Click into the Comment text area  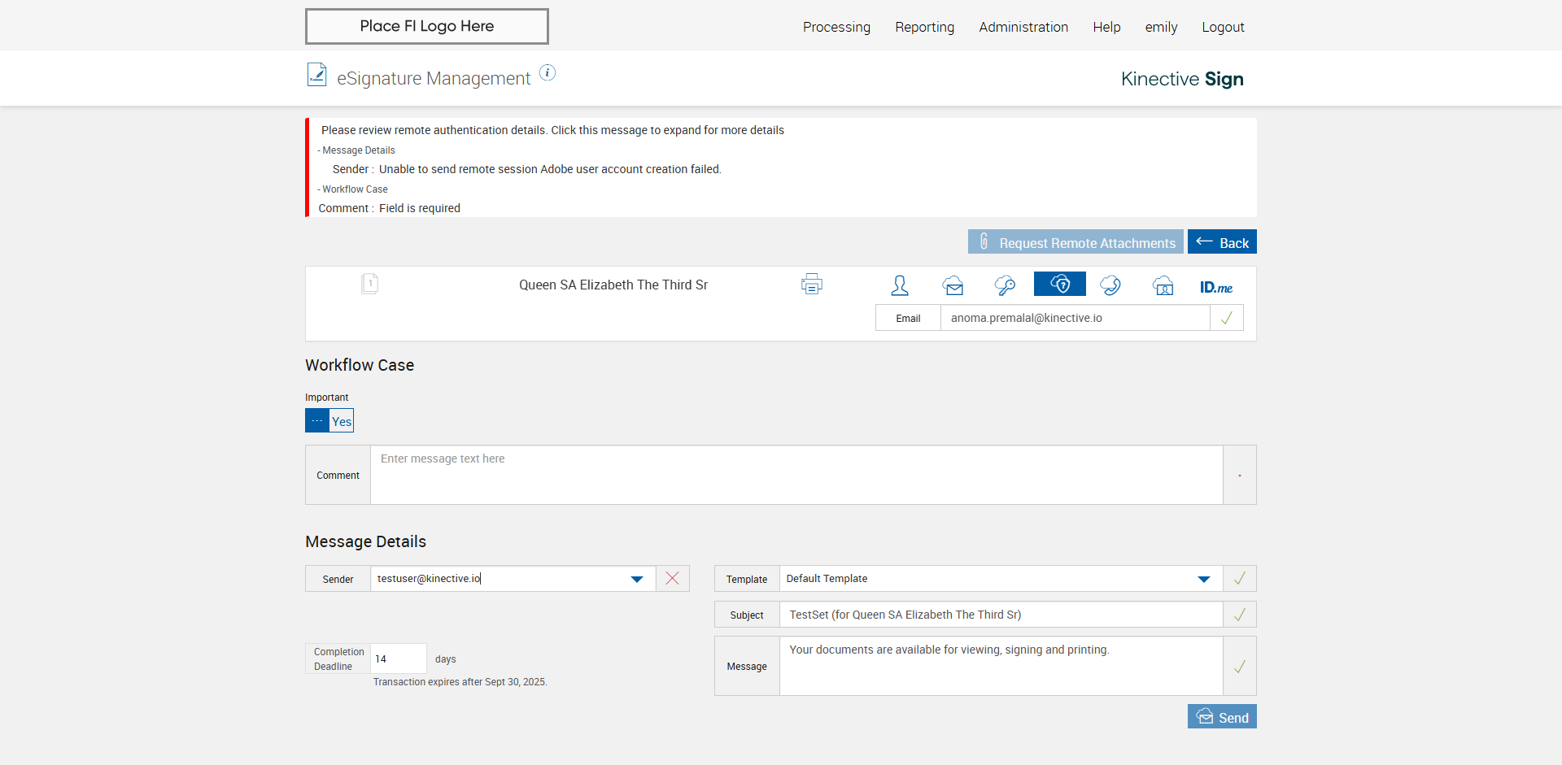[796, 475]
